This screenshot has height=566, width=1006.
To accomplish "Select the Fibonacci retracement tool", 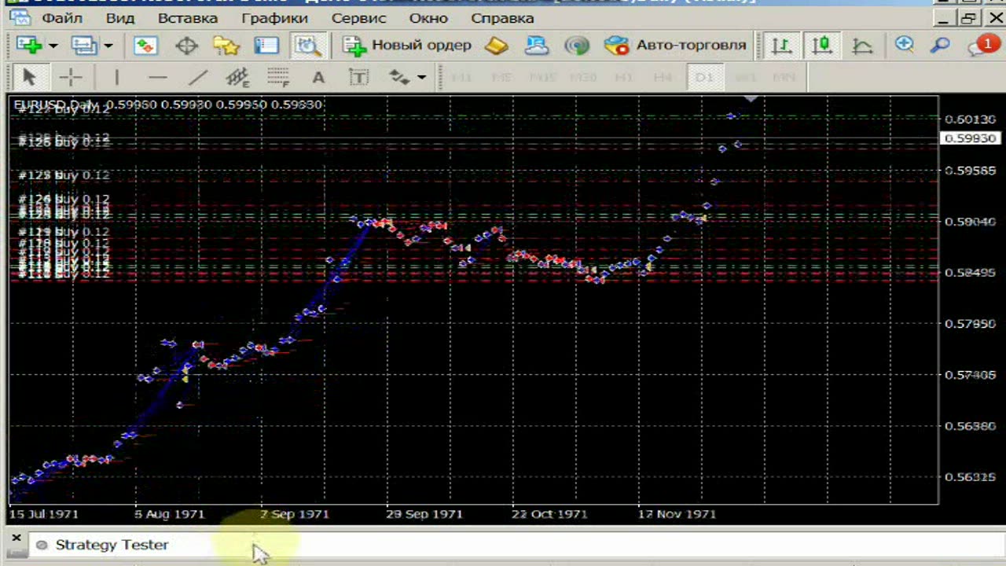I will [x=278, y=77].
